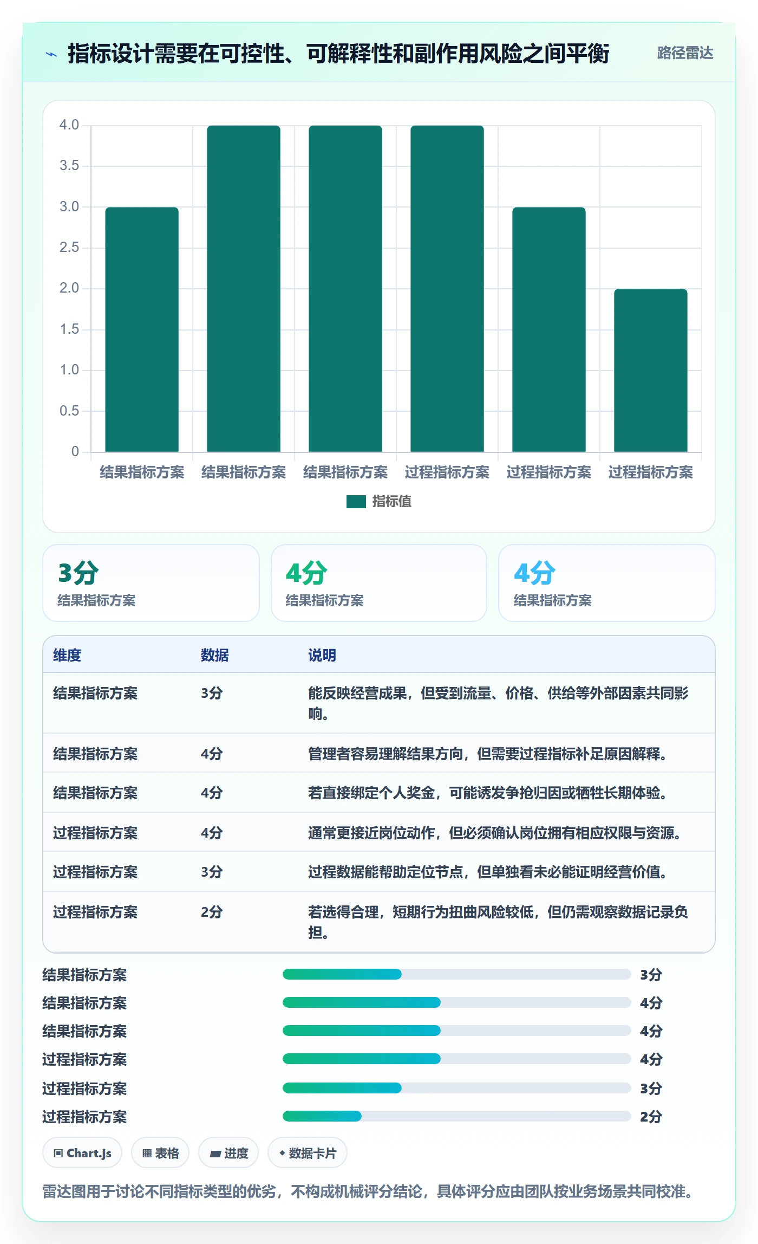Click the 过程指标方案 label of the 3分 progress bar

click(x=84, y=1088)
